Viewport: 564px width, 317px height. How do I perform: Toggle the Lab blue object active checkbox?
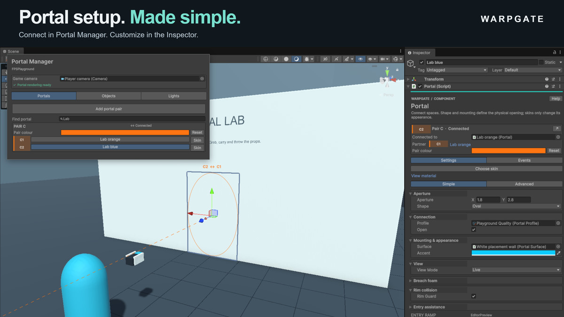point(422,62)
